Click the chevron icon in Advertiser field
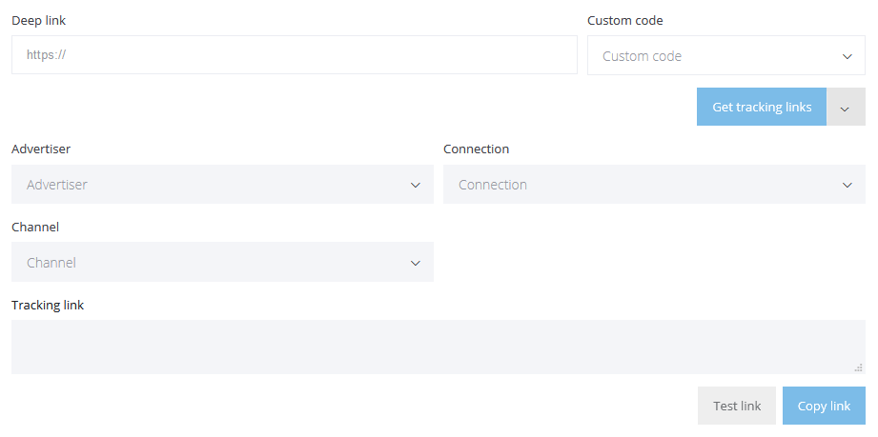878x437 pixels. [x=415, y=186]
